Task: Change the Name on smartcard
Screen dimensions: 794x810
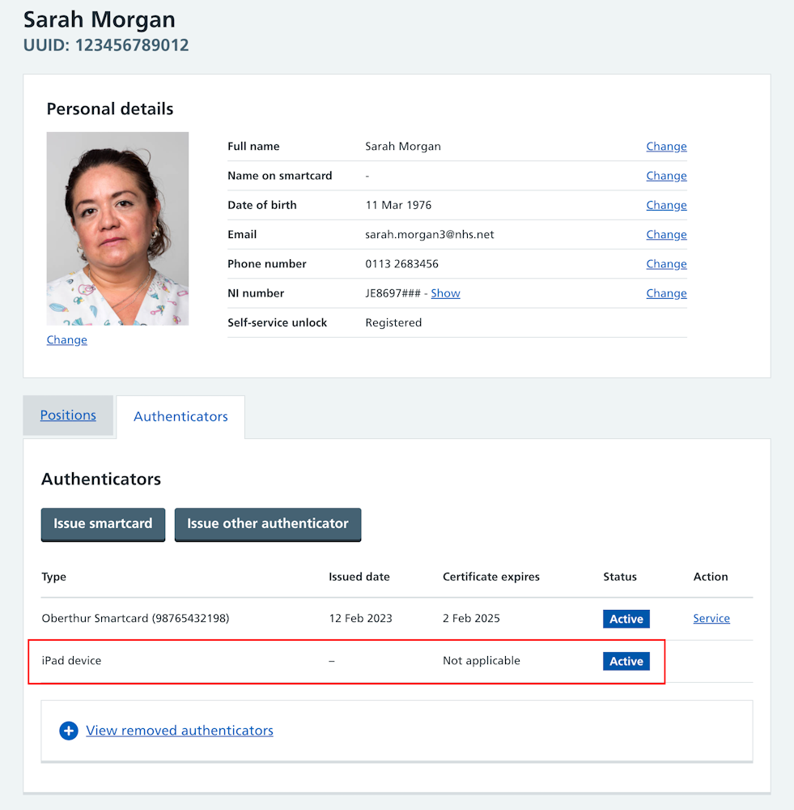Action: point(666,176)
